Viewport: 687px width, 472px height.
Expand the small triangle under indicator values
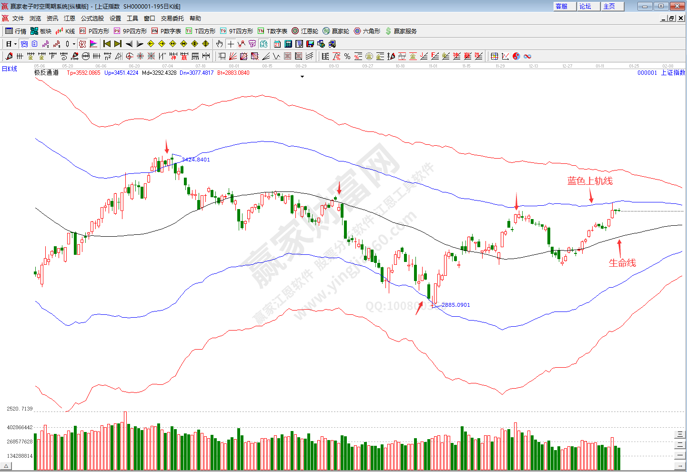(x=302, y=77)
